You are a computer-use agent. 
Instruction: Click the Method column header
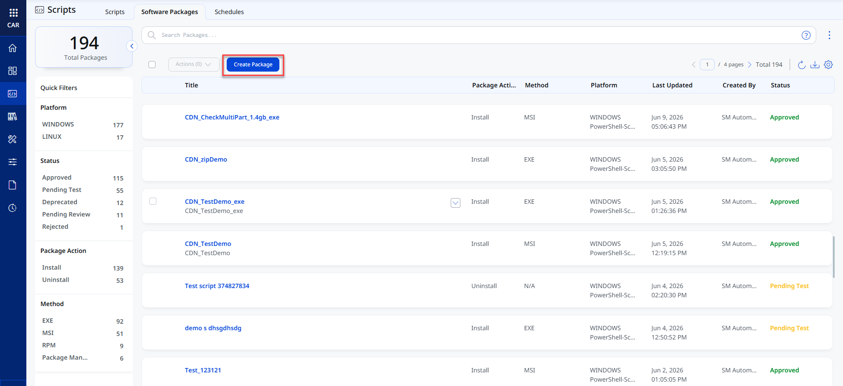click(536, 85)
